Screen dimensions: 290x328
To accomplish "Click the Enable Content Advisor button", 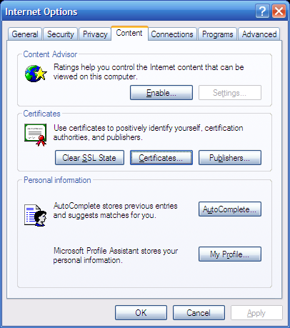I will pyautogui.click(x=161, y=93).
